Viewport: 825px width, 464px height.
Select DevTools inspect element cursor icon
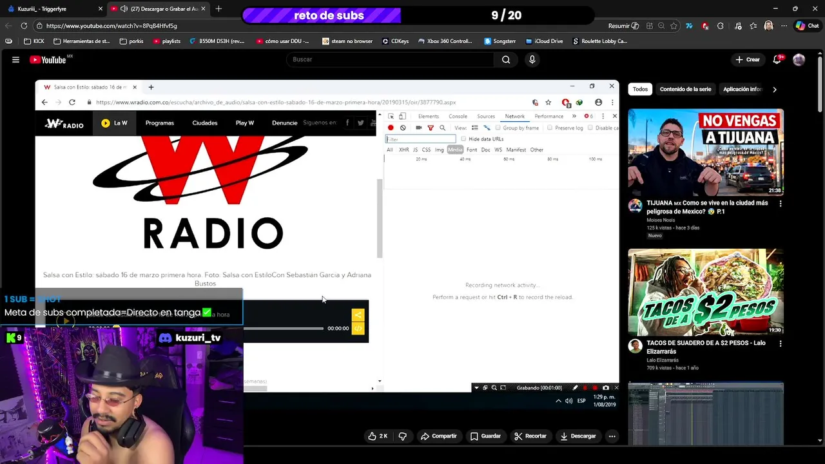(x=391, y=116)
